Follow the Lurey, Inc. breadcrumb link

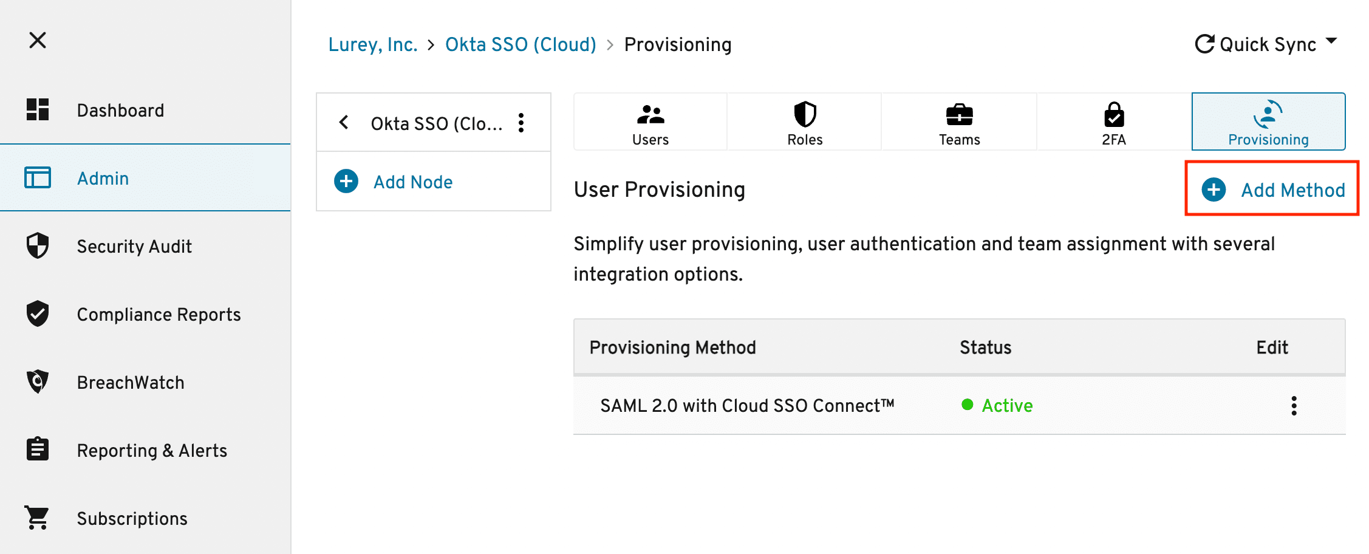[373, 45]
